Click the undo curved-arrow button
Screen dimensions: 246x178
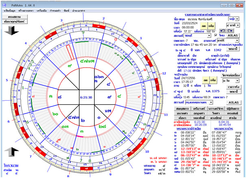(x=222, y=31)
